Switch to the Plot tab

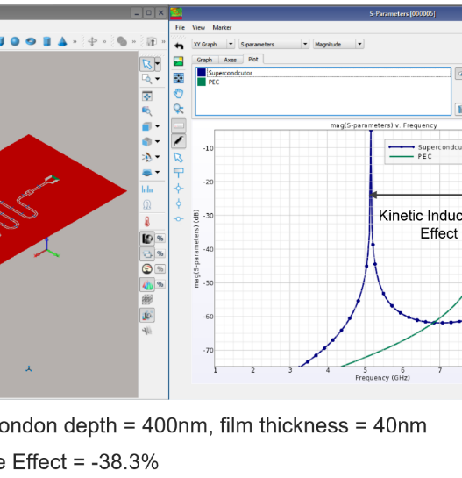point(253,59)
